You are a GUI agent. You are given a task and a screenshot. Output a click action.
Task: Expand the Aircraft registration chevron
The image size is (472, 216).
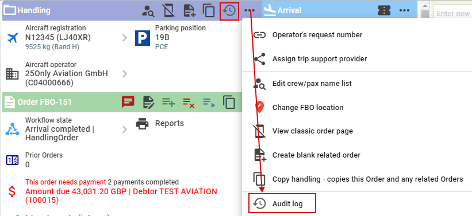125,38
